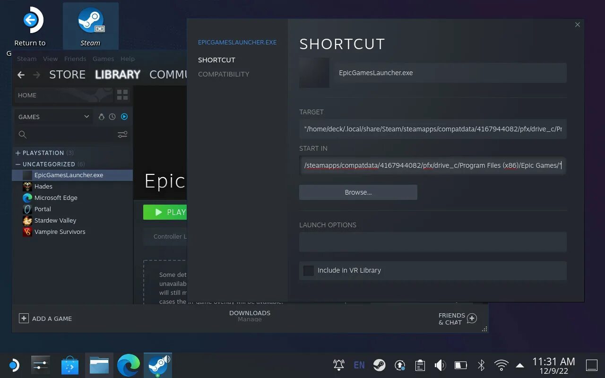Click the HOME button in library
The height and width of the screenshot is (378, 605).
(64, 95)
